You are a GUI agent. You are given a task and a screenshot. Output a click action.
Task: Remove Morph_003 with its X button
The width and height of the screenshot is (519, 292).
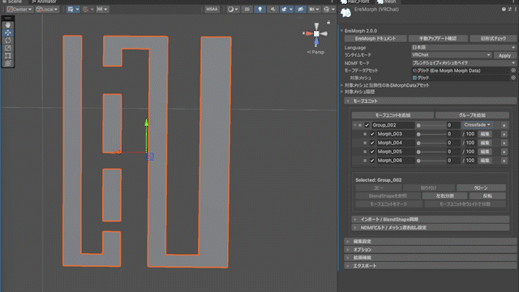coord(504,134)
